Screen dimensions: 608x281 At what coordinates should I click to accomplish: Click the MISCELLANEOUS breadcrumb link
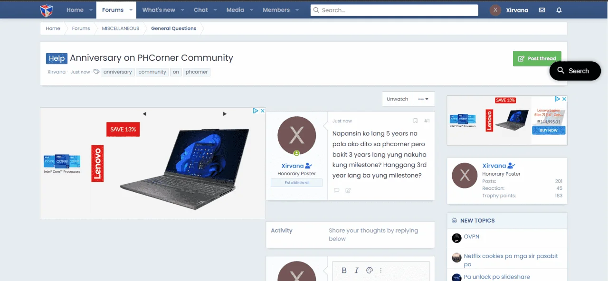pos(121,28)
